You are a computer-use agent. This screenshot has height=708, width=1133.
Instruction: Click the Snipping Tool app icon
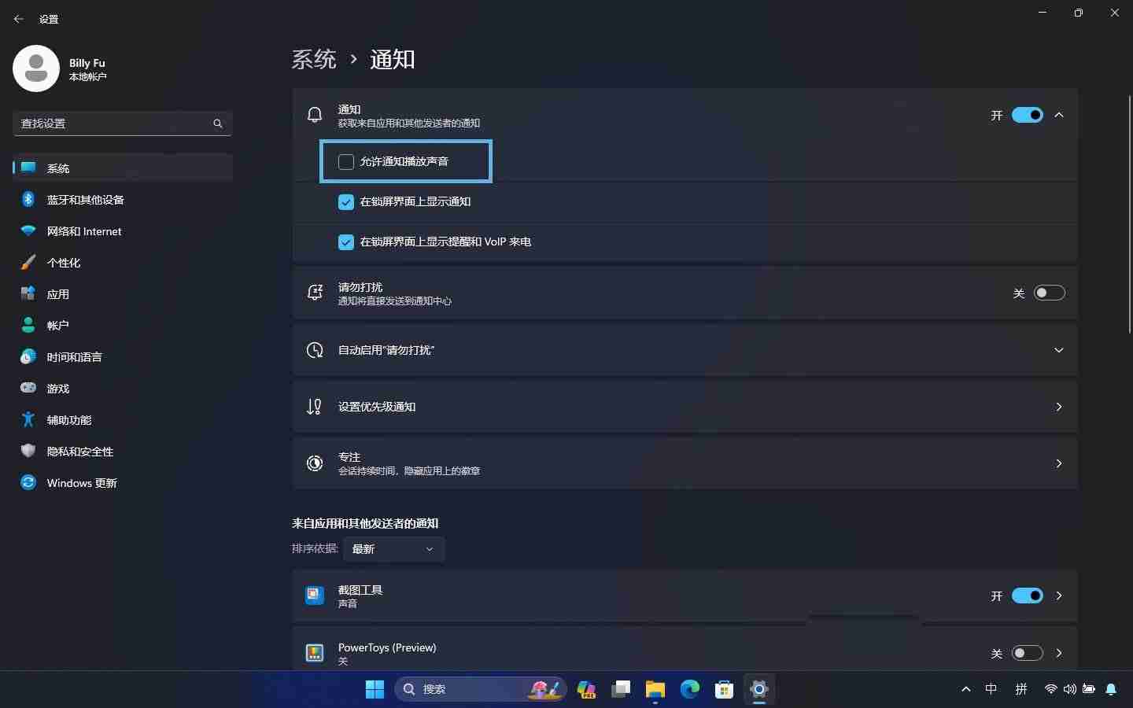[x=314, y=596]
